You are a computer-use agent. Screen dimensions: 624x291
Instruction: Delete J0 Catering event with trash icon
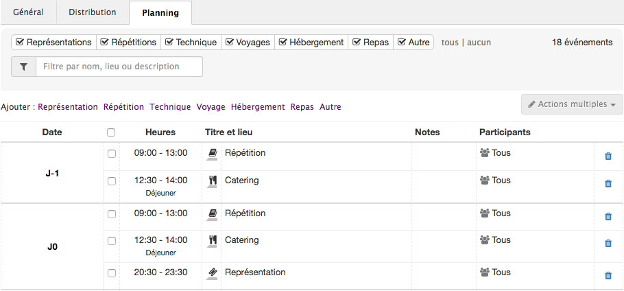608,243
